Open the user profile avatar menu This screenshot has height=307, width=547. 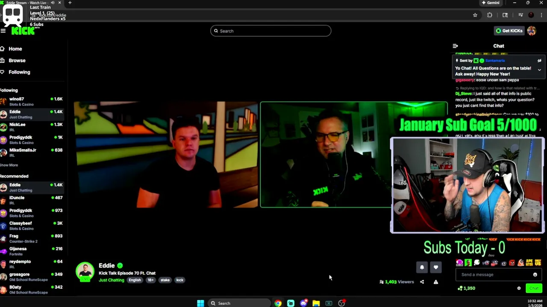[532, 31]
